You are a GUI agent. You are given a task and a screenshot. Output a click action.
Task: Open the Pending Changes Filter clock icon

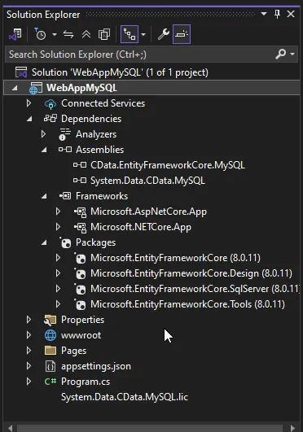click(x=40, y=34)
